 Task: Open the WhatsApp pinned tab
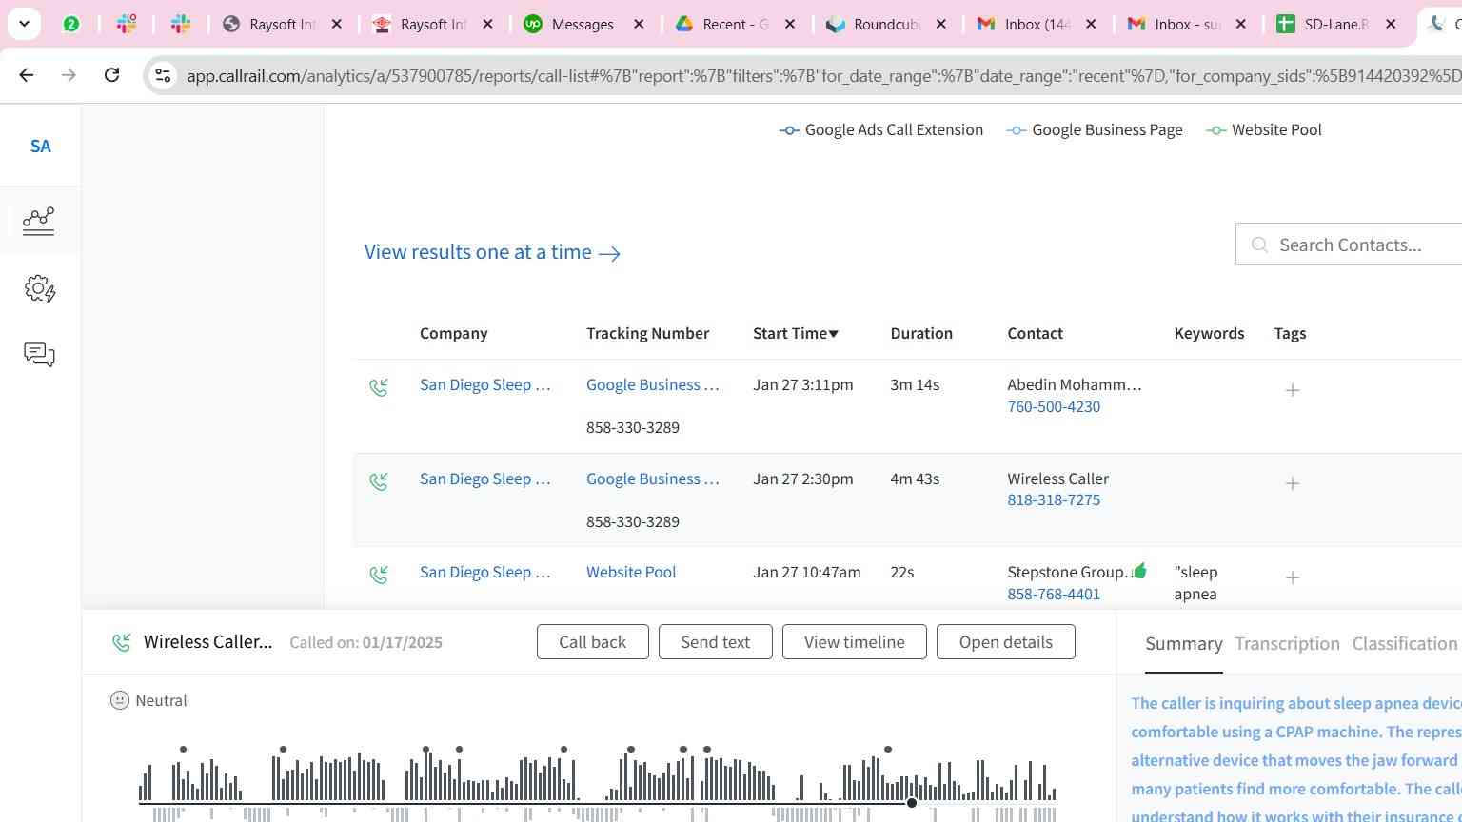tap(71, 24)
